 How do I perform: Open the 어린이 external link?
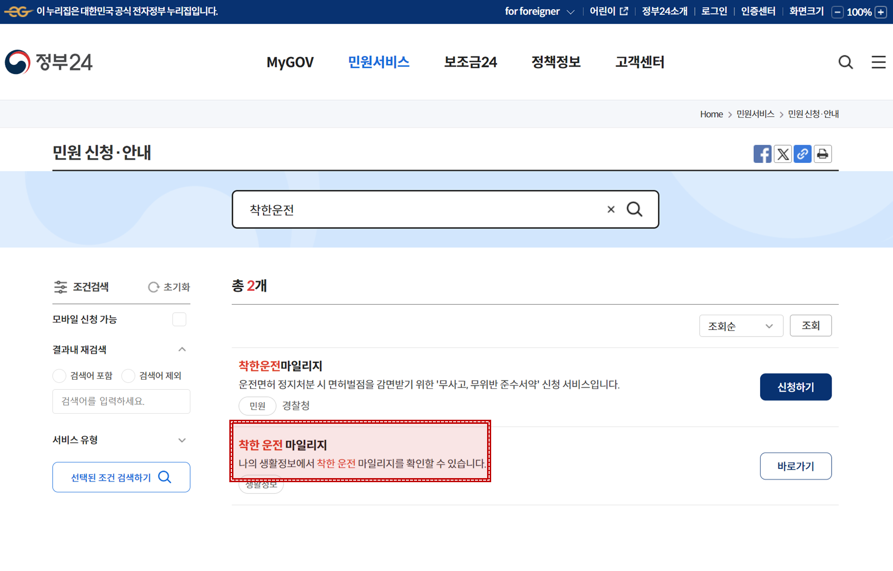pyautogui.click(x=608, y=11)
